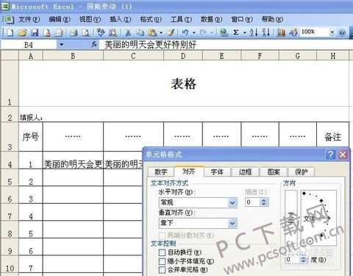This screenshot has height=276, width=353.
Task: Enable the 自动换行 checkbox
Action: coord(162,252)
